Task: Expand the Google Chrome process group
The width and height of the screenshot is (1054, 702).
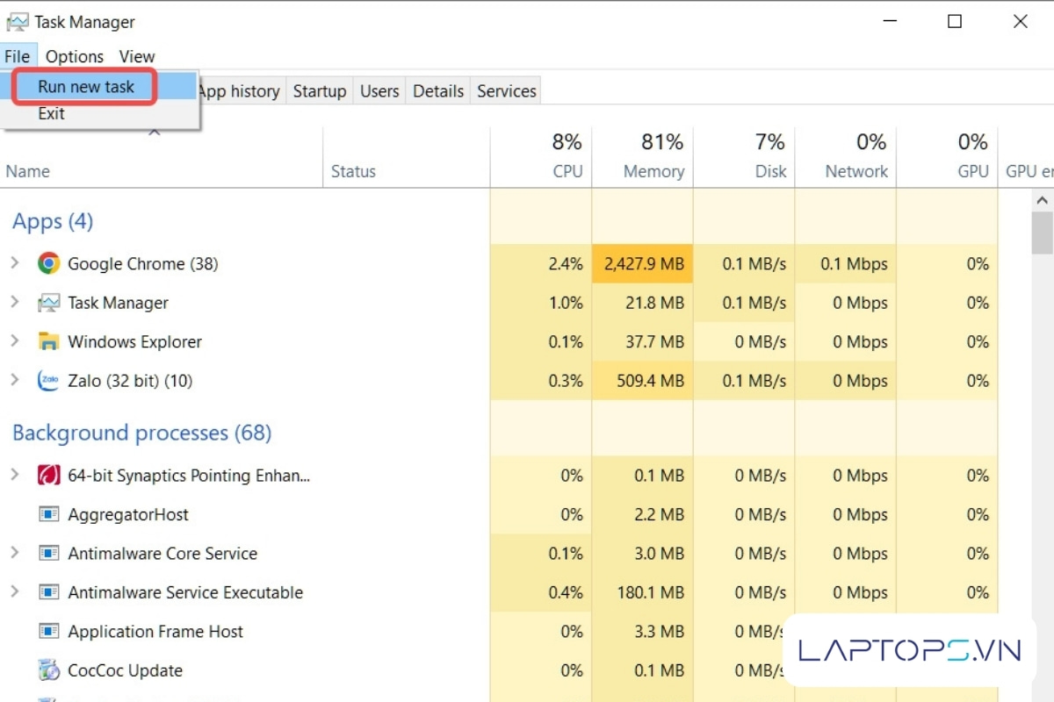Action: [x=14, y=263]
